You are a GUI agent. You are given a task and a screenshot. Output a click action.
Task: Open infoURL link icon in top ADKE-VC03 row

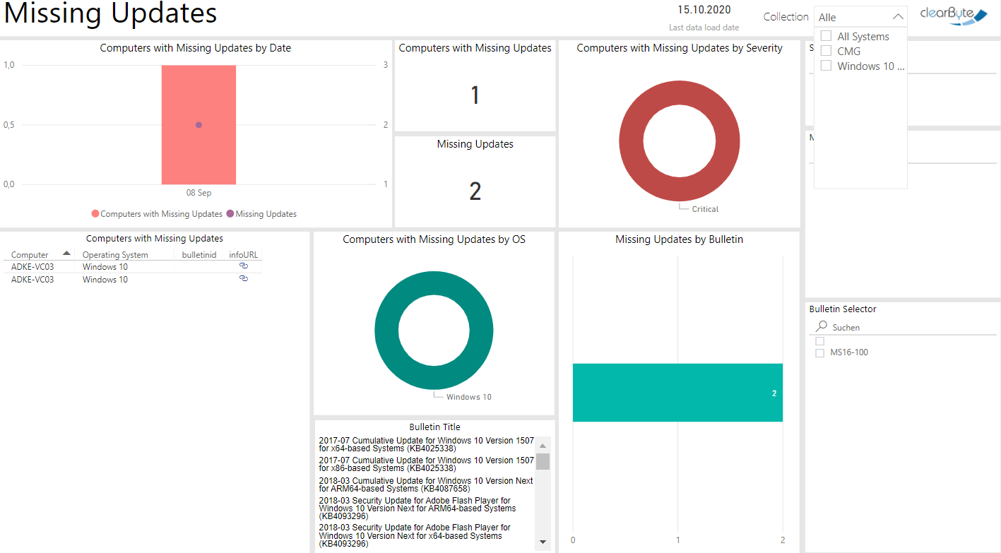tap(244, 266)
